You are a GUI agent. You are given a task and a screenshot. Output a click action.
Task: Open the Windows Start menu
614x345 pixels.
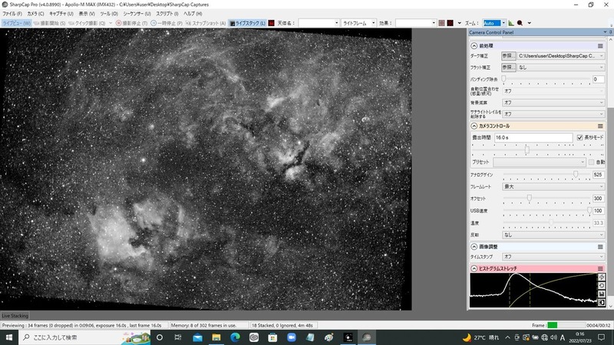[9, 337]
